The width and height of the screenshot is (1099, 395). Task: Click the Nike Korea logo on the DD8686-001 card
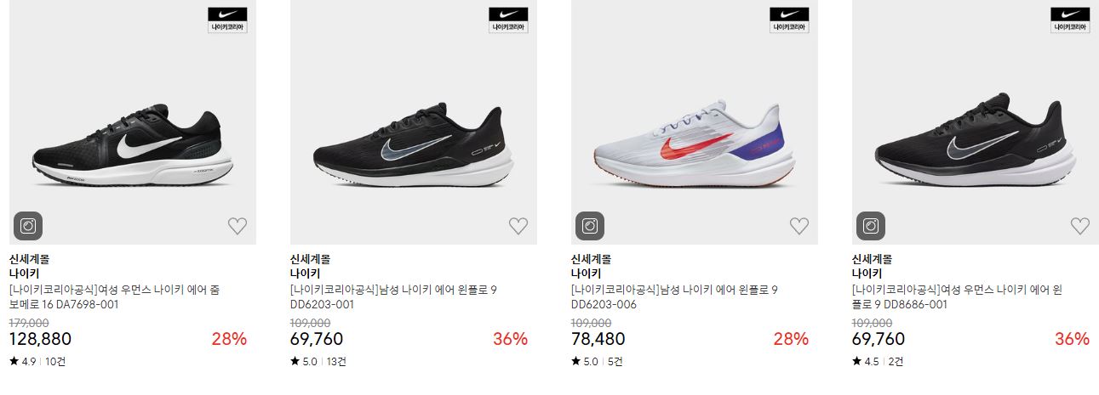(x=1070, y=20)
